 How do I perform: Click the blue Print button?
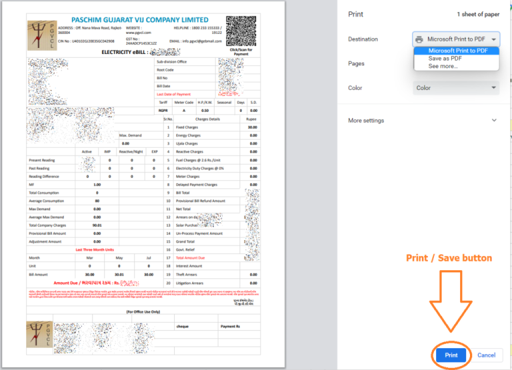(x=451, y=355)
